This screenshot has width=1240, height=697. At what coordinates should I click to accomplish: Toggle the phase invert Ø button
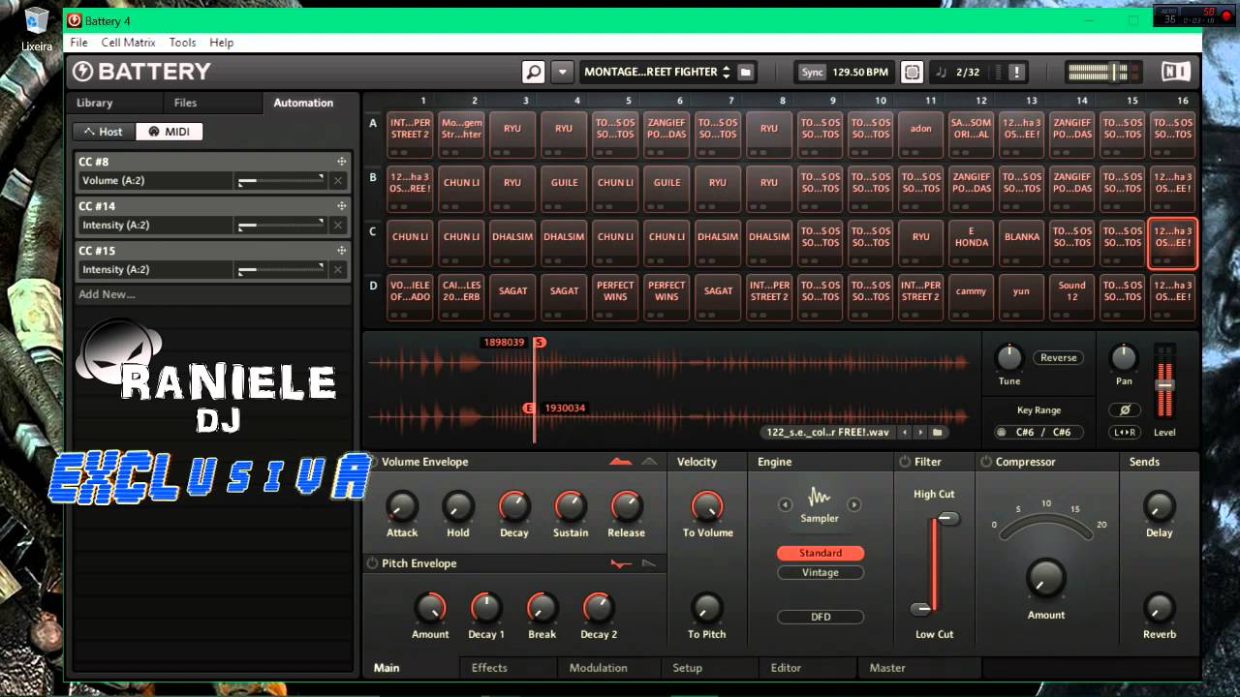click(x=1125, y=410)
